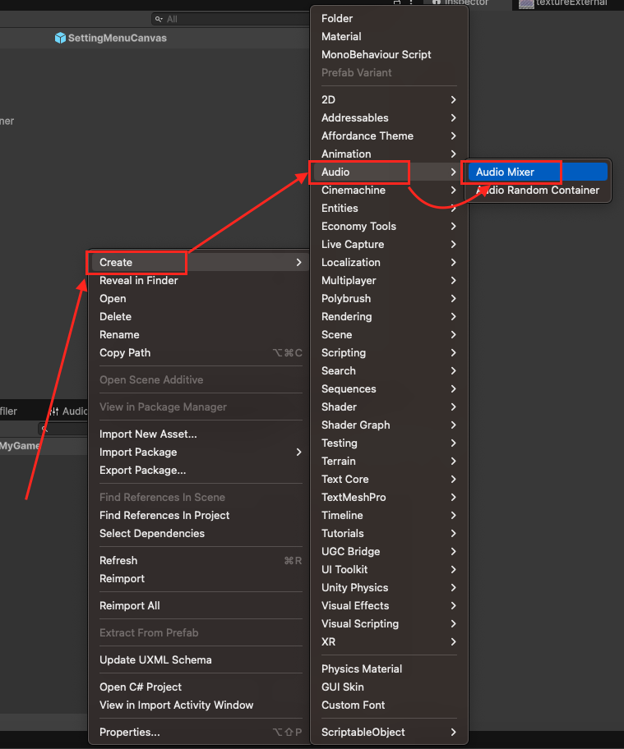Viewport: 624px width, 749px height.
Task: Click the Audio mixer tab icon
Action: tap(54, 411)
